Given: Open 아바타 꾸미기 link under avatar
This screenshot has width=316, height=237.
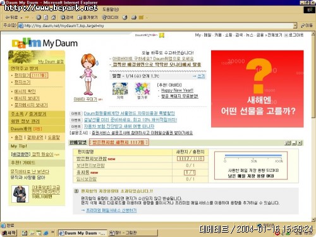Looking at the screenshot, I should [x=85, y=99].
